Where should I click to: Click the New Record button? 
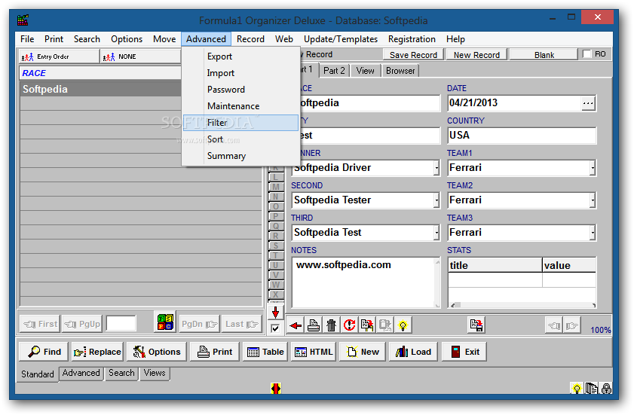point(476,54)
